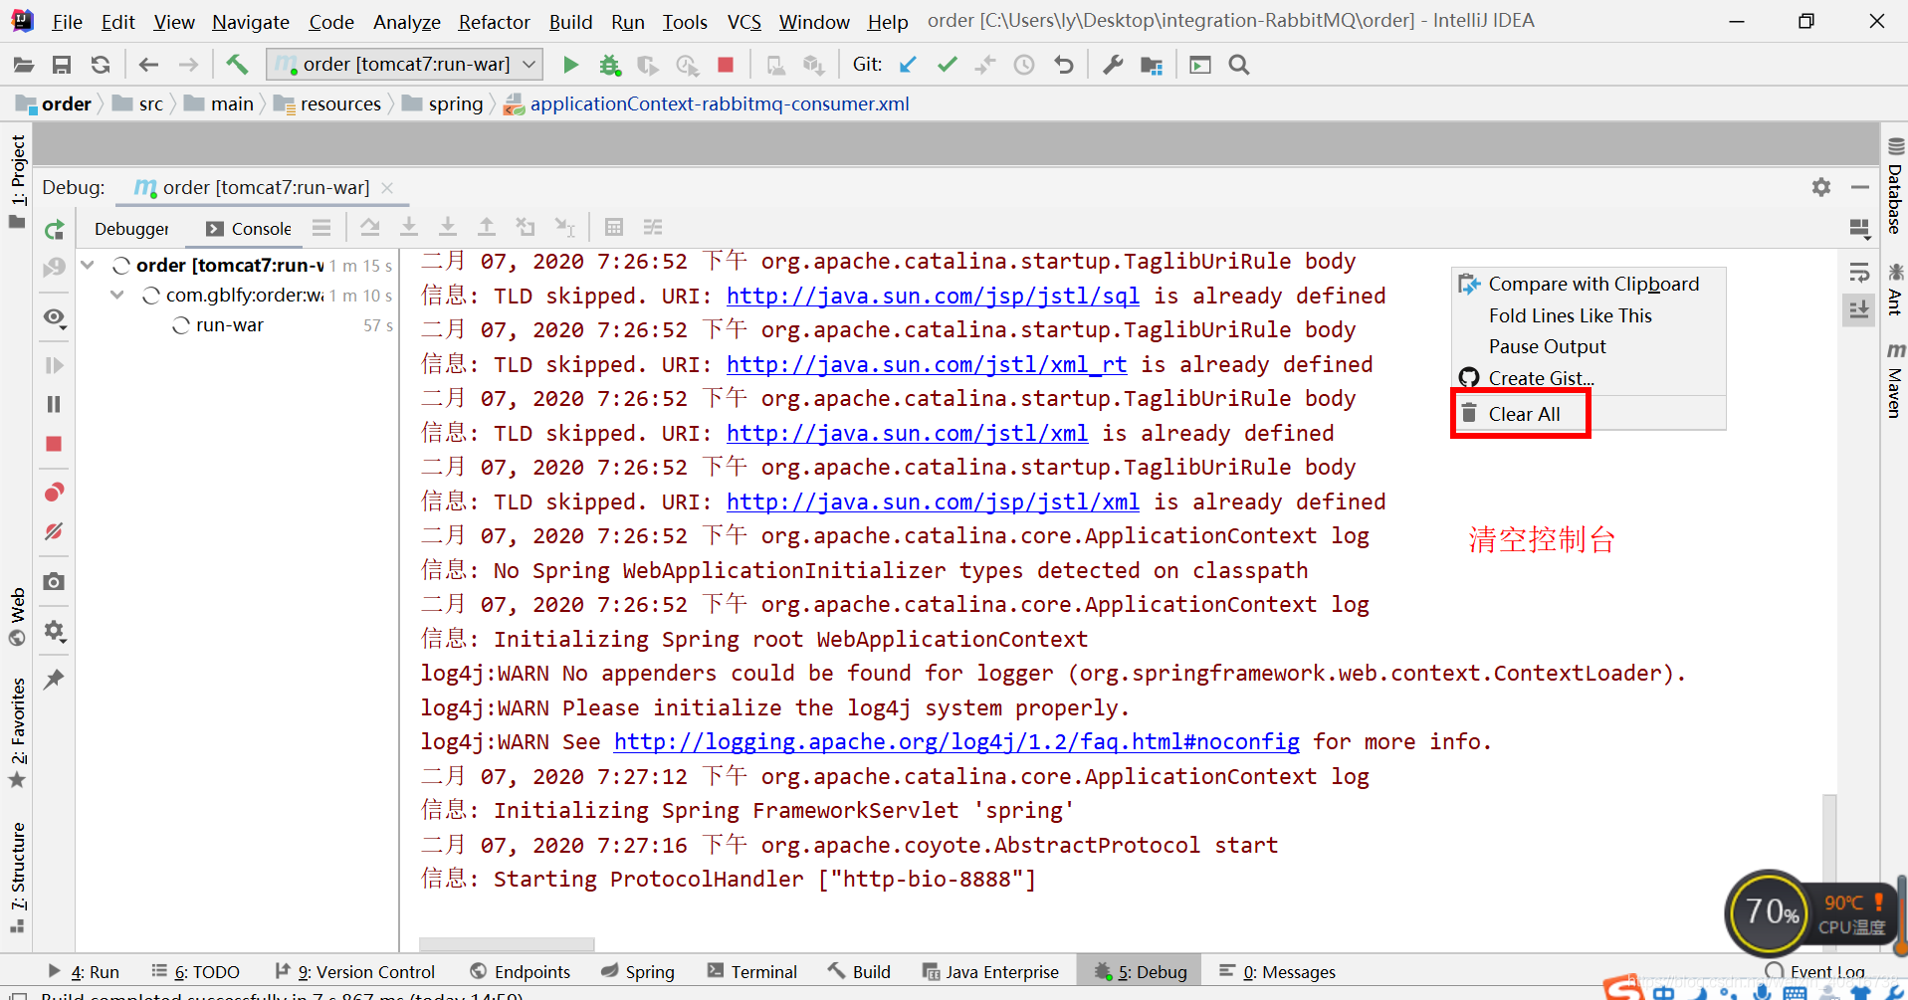Open the Spring tool window
The width and height of the screenshot is (1908, 1000).
tap(638, 972)
